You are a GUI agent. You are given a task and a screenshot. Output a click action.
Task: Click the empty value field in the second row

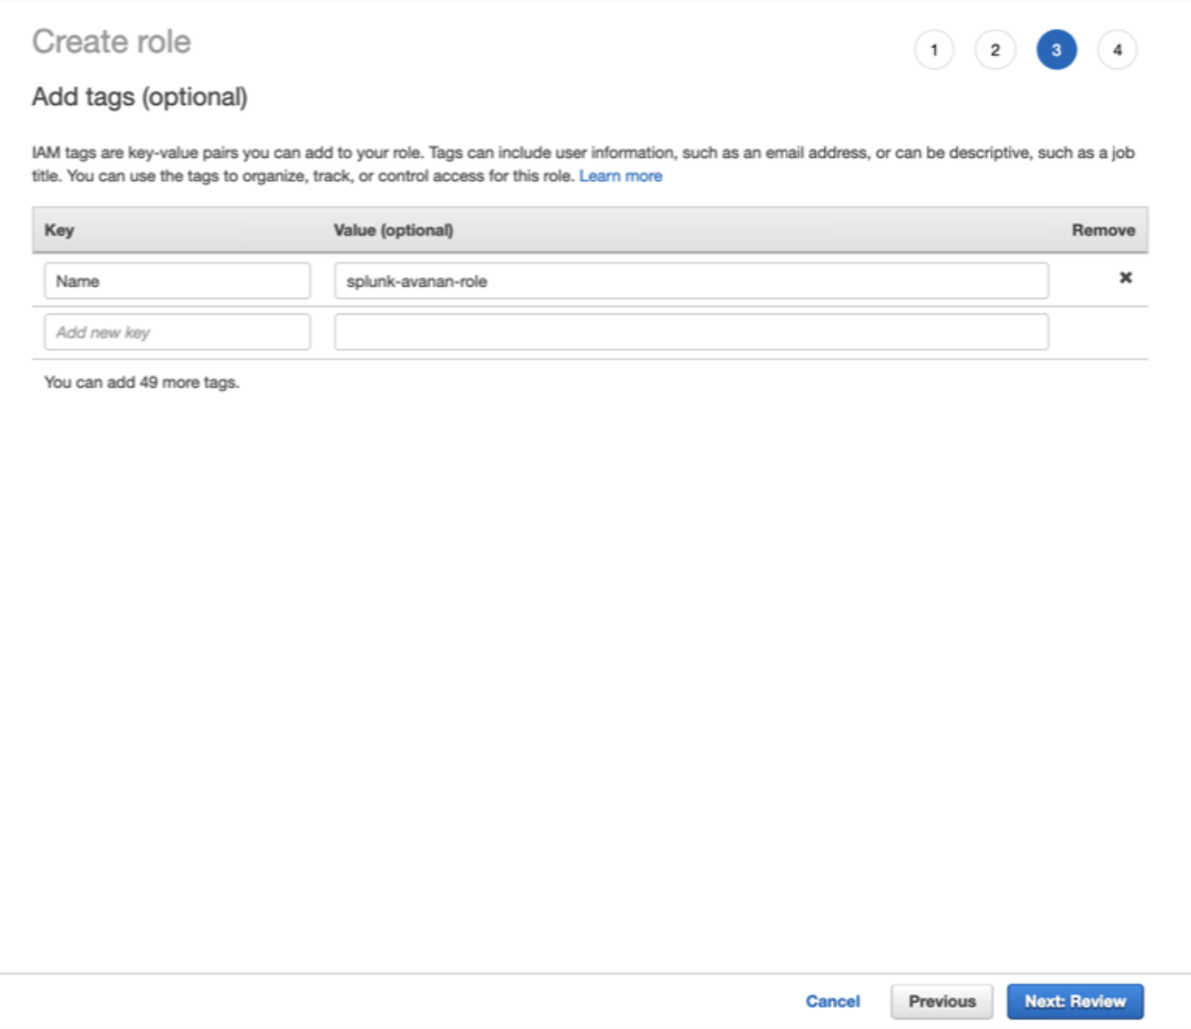click(691, 332)
